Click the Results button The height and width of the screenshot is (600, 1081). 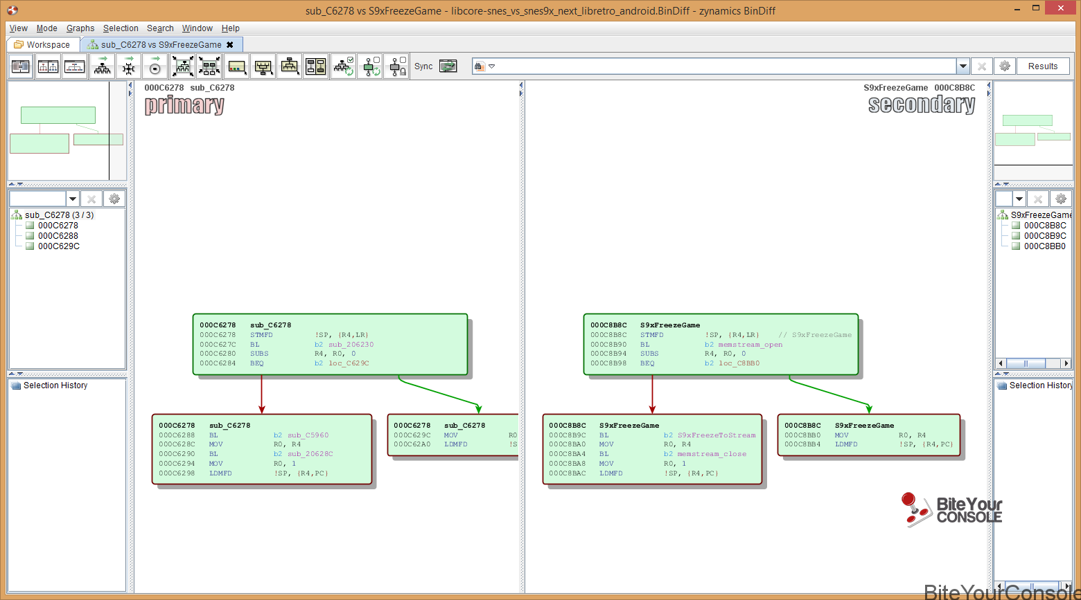coord(1043,66)
